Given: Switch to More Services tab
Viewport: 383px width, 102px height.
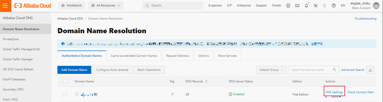Looking at the screenshot, I should [x=227, y=56].
